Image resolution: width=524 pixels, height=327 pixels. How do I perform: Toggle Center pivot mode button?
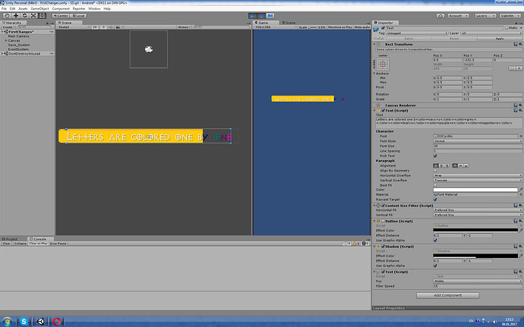61,16
